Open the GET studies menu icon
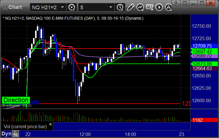 tap(150, 7)
